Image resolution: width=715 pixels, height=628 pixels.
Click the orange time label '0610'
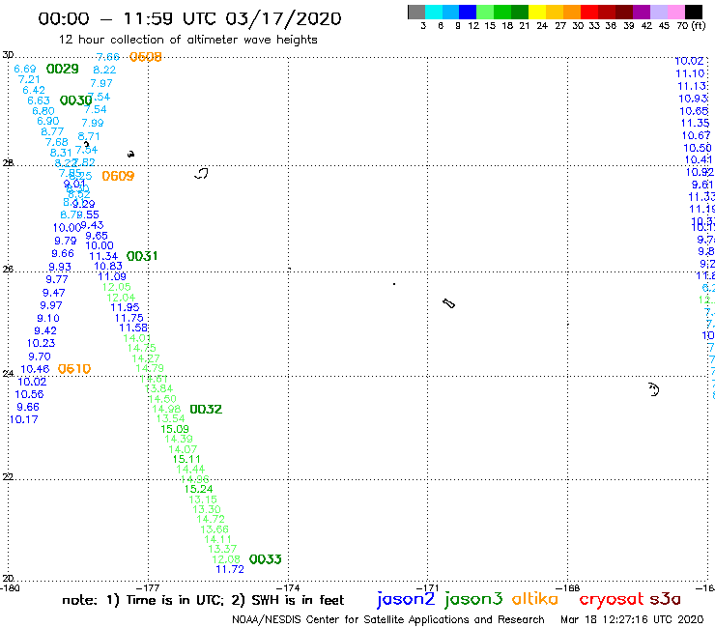coord(74,369)
